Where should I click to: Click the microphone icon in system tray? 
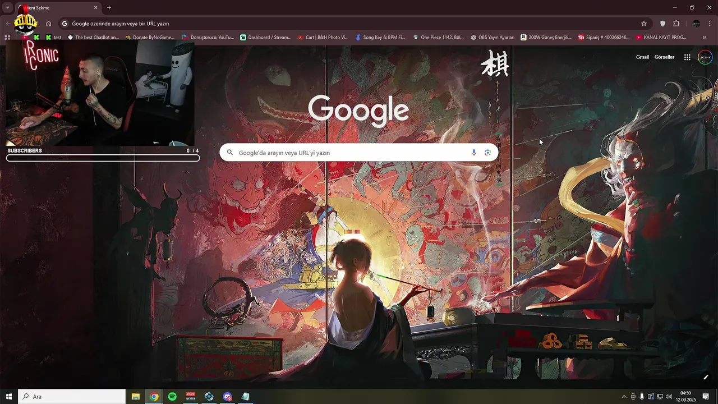tap(642, 397)
